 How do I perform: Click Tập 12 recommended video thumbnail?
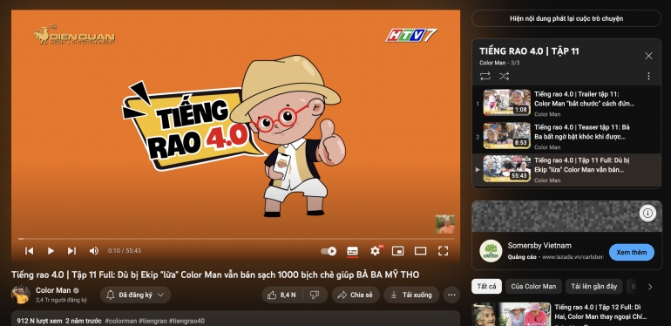(x=512, y=315)
